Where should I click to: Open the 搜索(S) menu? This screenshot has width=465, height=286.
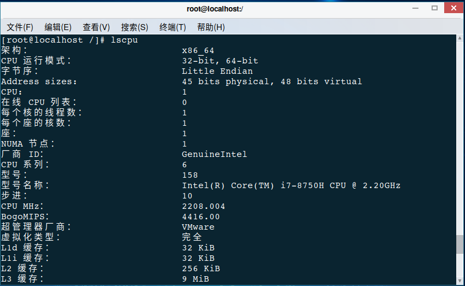tap(134, 27)
